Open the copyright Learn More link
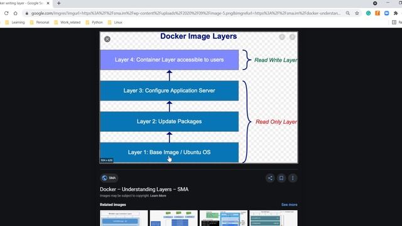402x226 pixels. (158, 196)
